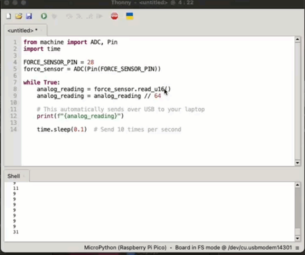Image resolution: width=305 pixels, height=255 pixels.
Task: Click the Debug current script bug icon
Action: click(x=54, y=16)
